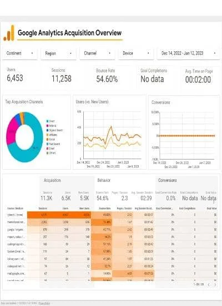Select the (Other) legend entry
Screen dimensions: 222x306
(x=51, y=153)
